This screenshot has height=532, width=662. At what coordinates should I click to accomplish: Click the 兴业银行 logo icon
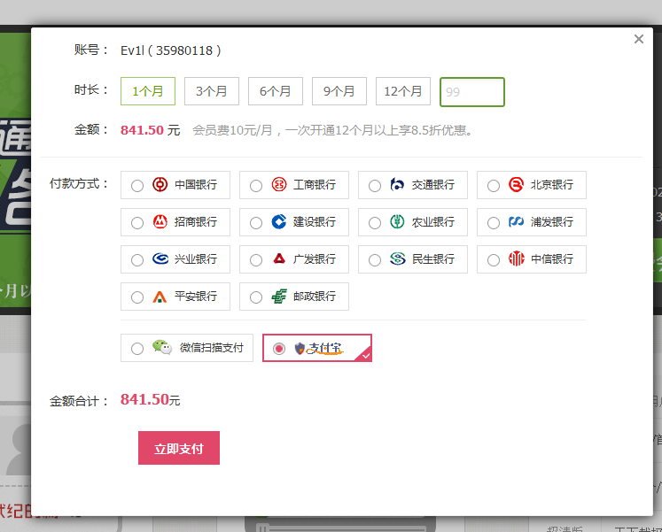tap(160, 258)
